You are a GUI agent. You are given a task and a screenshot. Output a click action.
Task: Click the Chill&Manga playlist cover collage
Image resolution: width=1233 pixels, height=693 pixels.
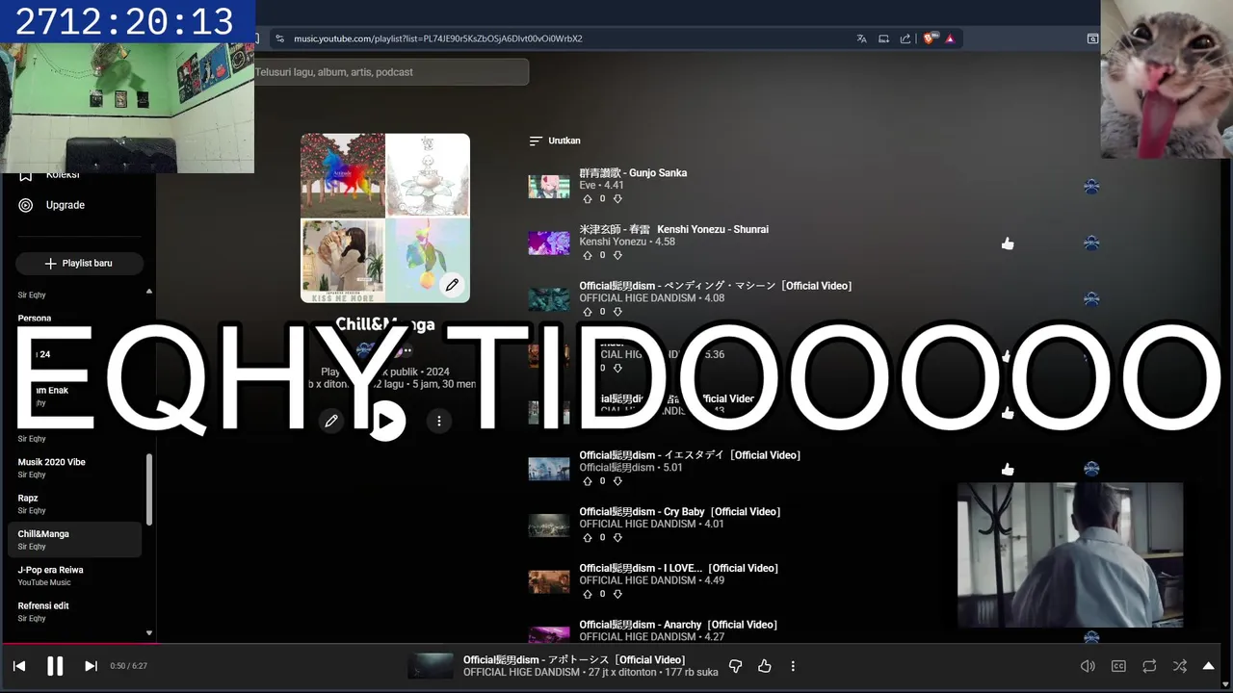click(385, 218)
